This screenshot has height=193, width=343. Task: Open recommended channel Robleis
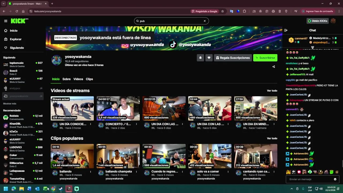pyautogui.click(x=23, y=117)
